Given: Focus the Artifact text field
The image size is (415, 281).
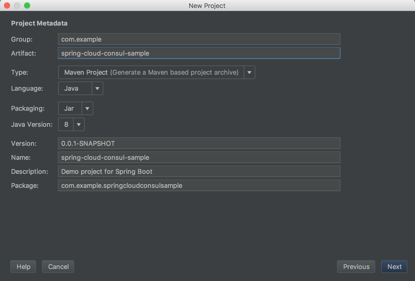Looking at the screenshot, I should (x=199, y=53).
